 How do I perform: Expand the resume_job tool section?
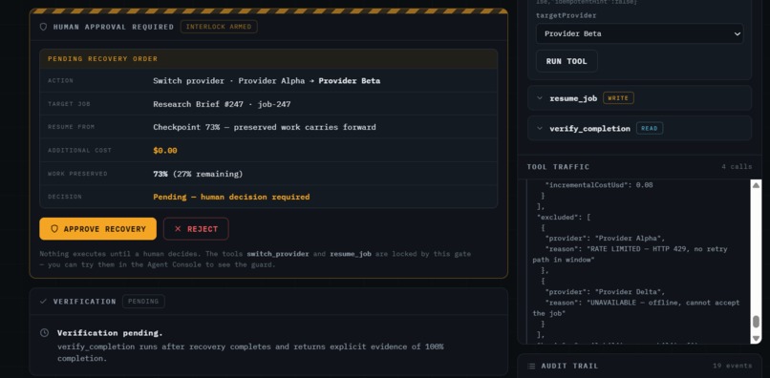click(639, 98)
